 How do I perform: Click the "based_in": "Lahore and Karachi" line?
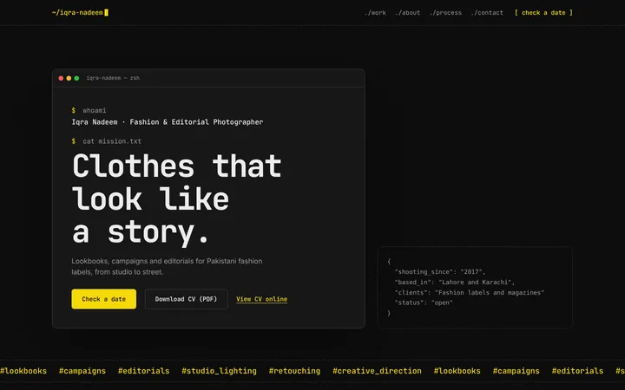pos(454,283)
